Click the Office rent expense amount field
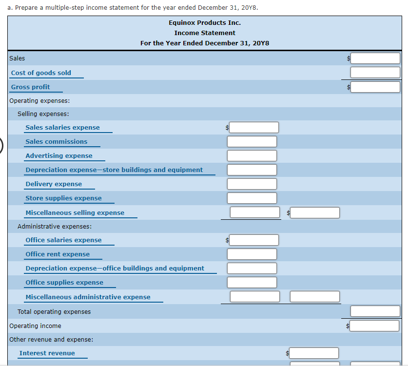This screenshot has height=366, width=408. click(252, 254)
